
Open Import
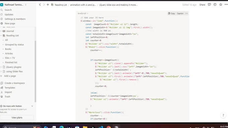(8, 92)
